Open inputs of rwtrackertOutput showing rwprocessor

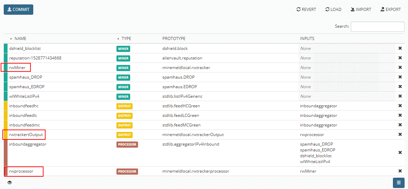coord(312,135)
